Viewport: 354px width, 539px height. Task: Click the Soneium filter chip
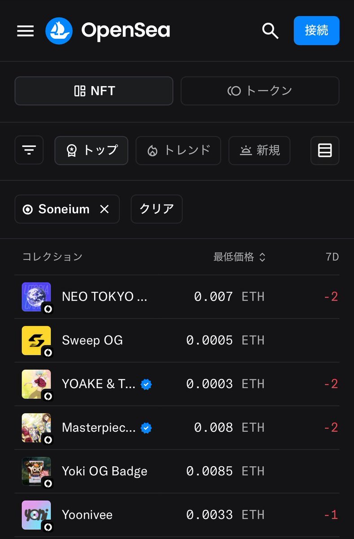67,209
